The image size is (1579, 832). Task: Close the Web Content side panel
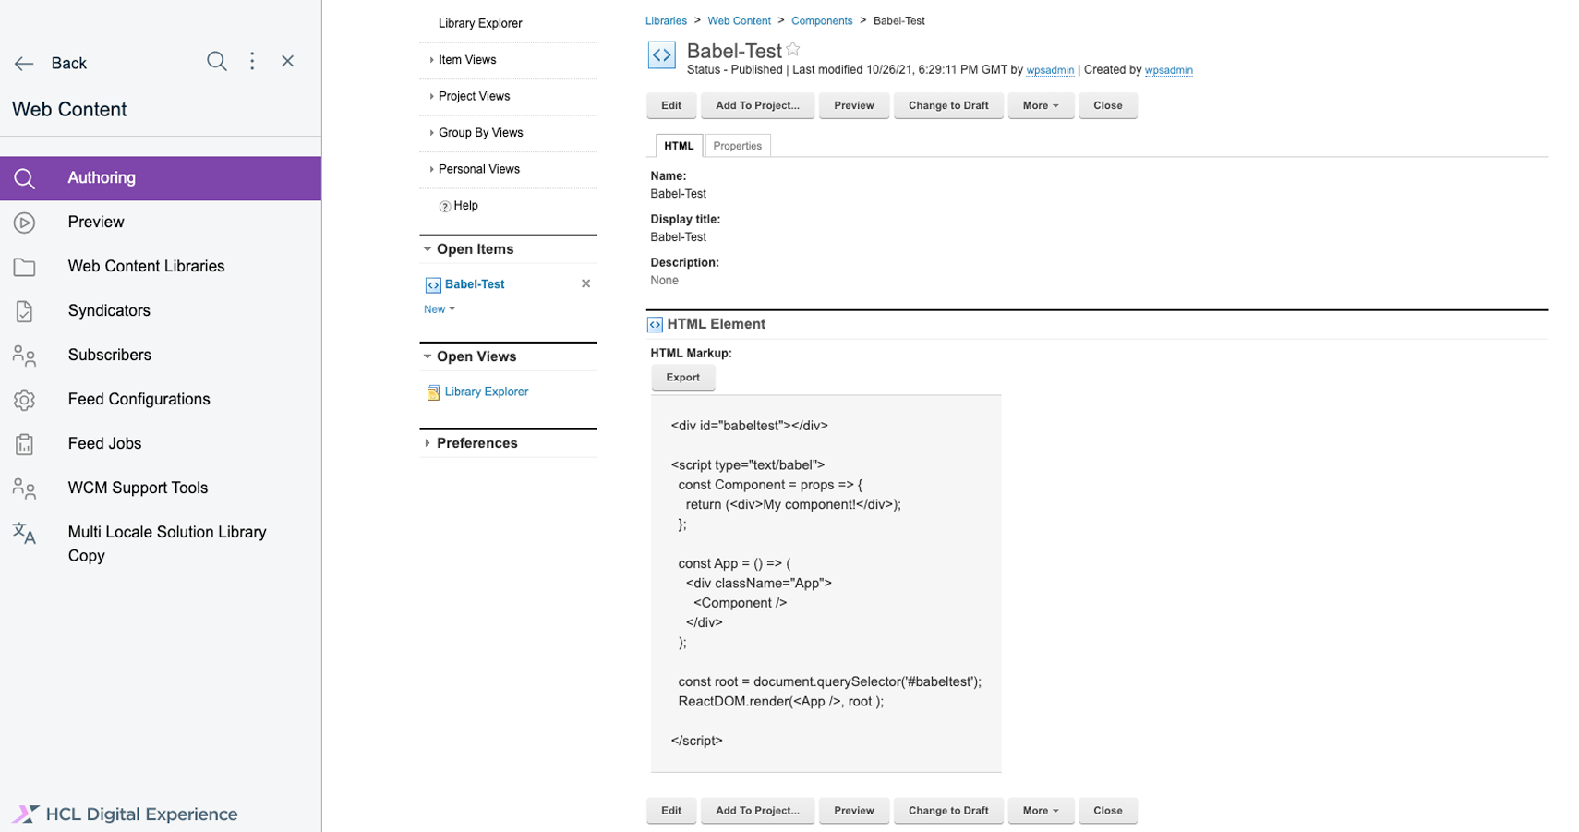coord(288,61)
